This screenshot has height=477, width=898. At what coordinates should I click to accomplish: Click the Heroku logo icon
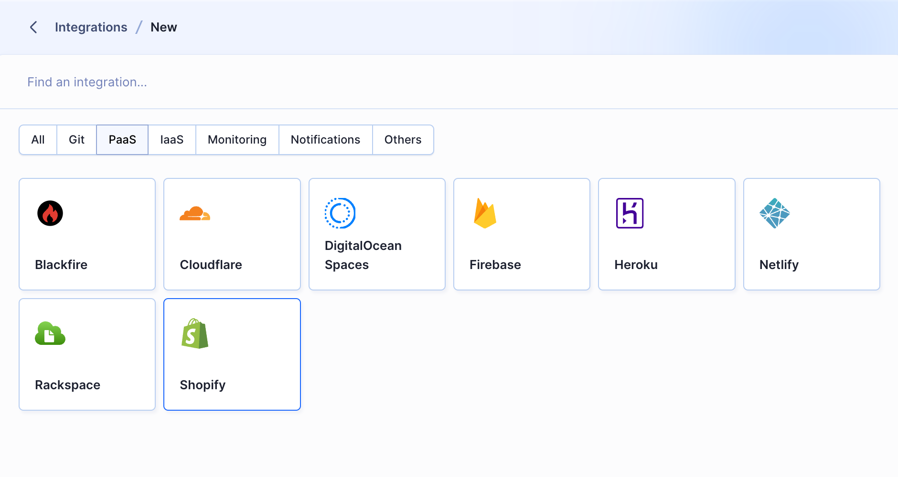[630, 213]
